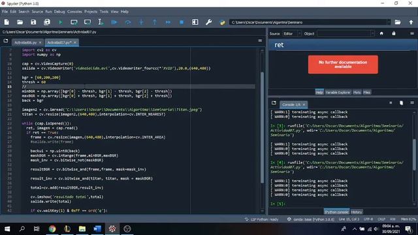
Task: Run the file with the green play button
Action: (x=61, y=22)
